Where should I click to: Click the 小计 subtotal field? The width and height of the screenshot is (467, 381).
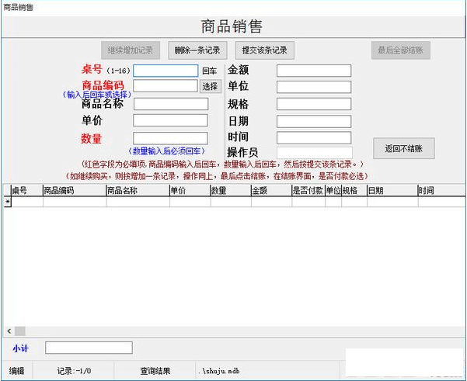89,348
